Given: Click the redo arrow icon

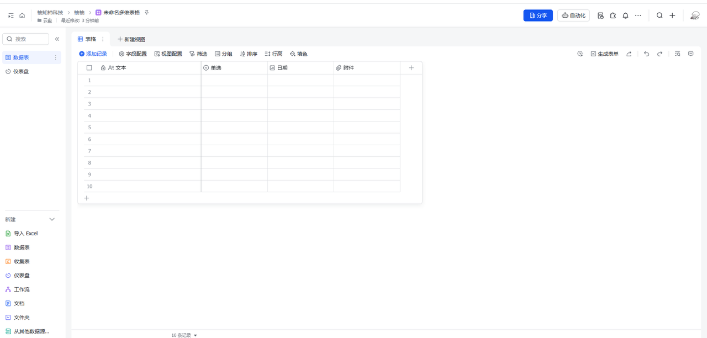Looking at the screenshot, I should [659, 54].
